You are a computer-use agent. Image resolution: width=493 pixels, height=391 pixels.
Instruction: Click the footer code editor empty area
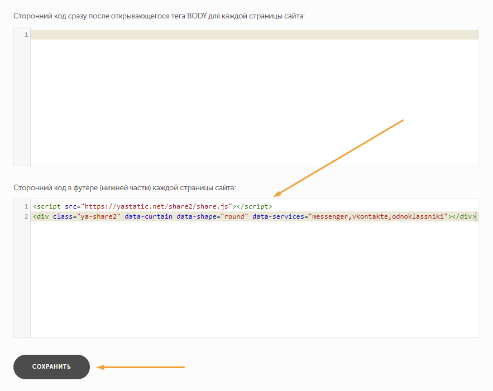click(x=255, y=279)
